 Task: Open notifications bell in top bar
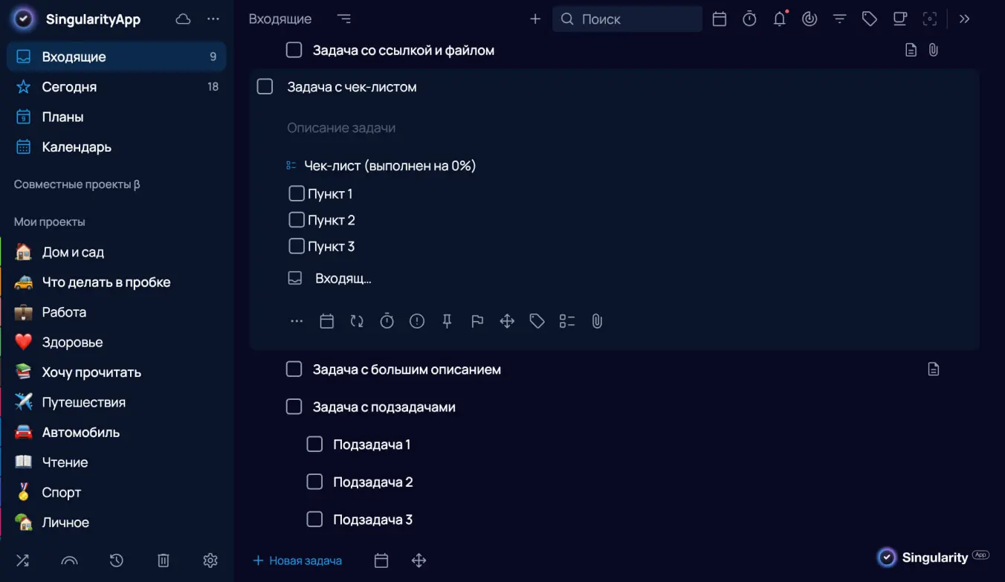click(780, 19)
